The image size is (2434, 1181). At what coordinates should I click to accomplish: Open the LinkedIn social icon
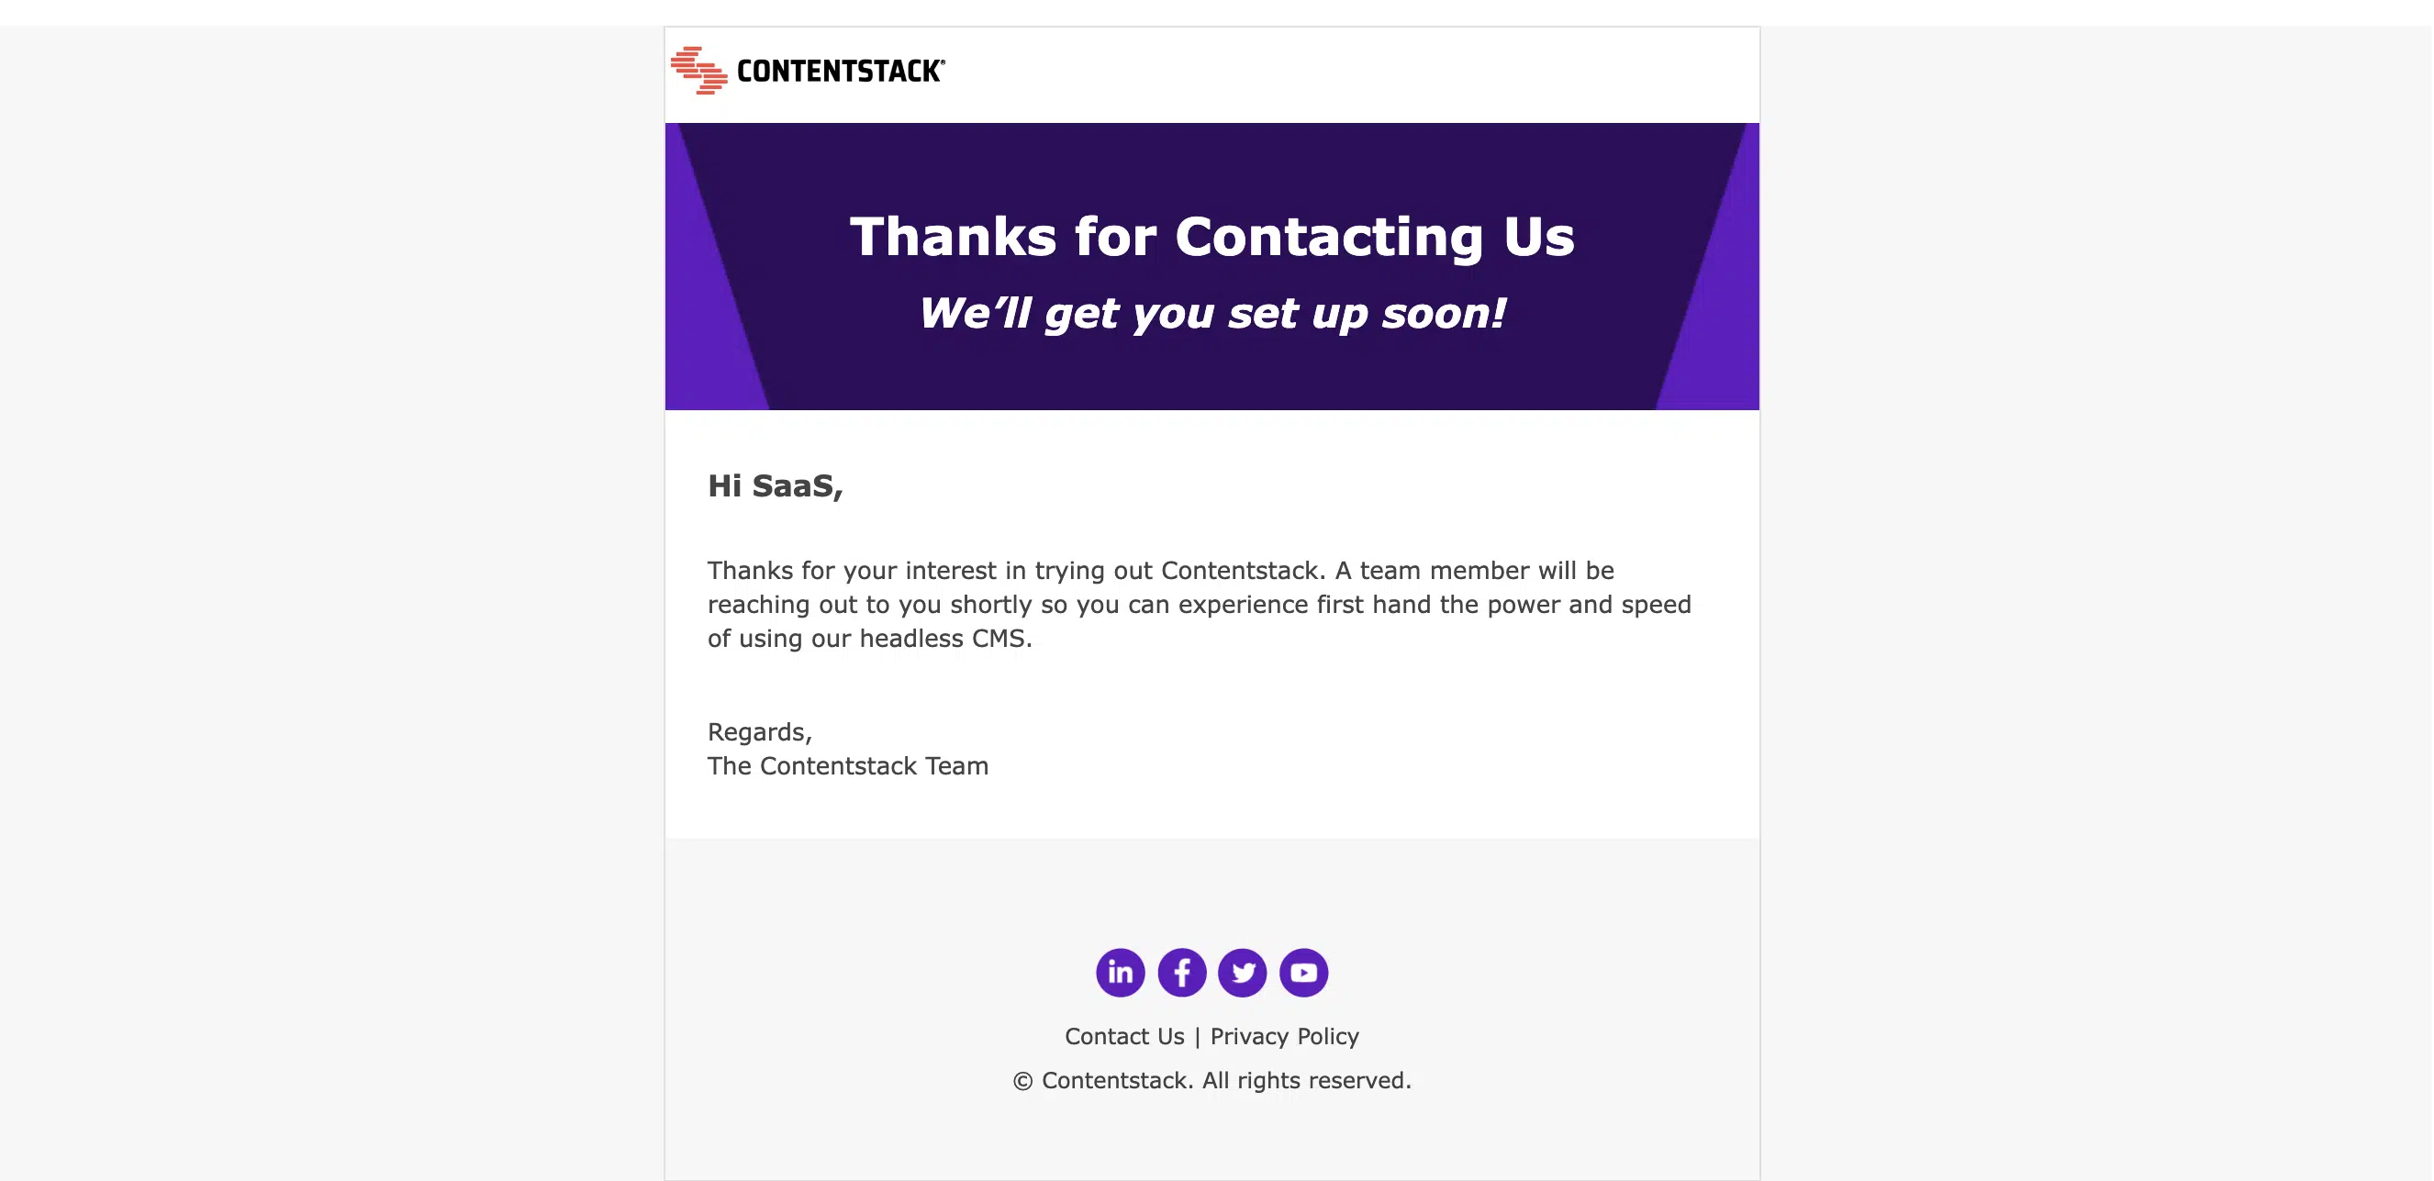(x=1120, y=972)
